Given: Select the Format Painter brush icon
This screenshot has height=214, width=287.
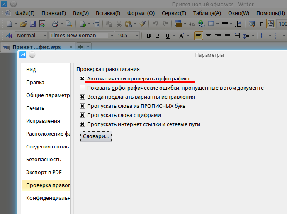Looking at the screenshot, I should 142,24.
